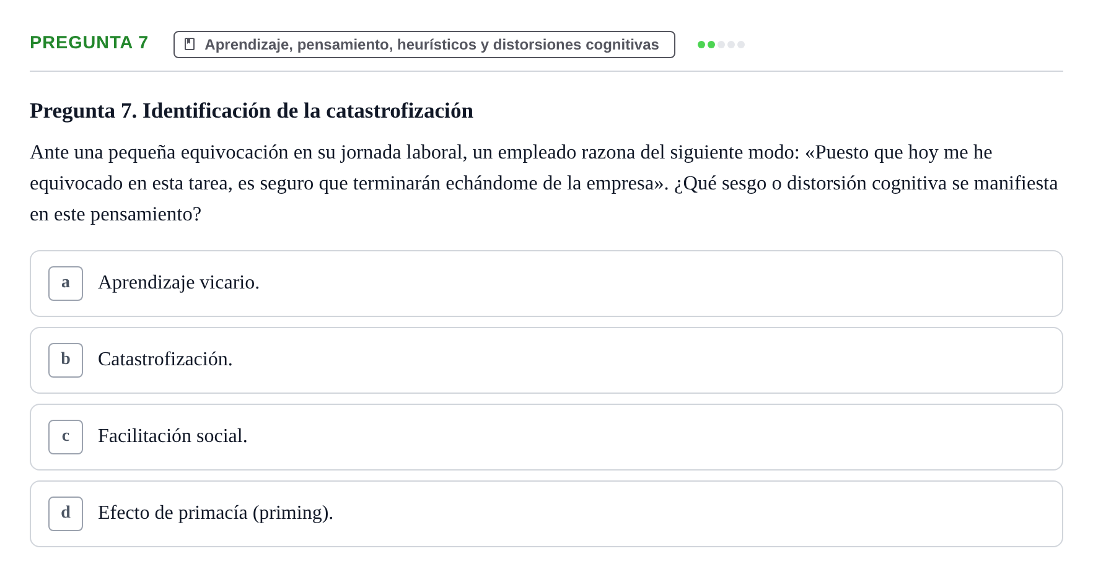Click the first green progress dot

tap(701, 45)
